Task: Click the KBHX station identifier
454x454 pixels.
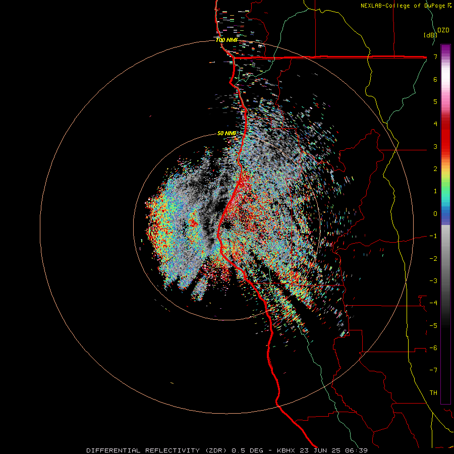Action: [286, 450]
